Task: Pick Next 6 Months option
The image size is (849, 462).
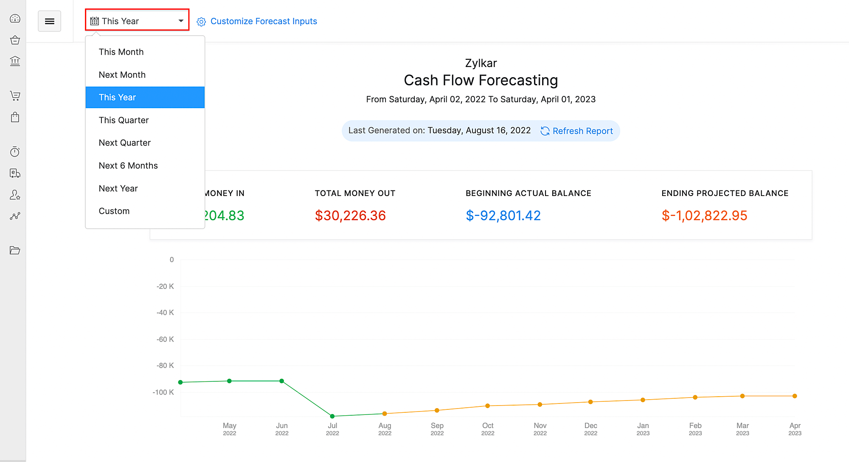Action: click(x=128, y=165)
